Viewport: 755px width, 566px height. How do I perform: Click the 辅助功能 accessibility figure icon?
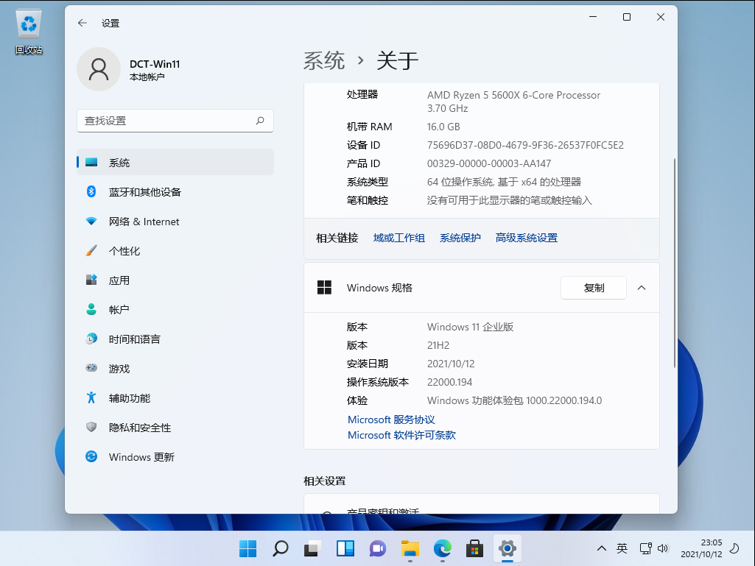(x=91, y=397)
